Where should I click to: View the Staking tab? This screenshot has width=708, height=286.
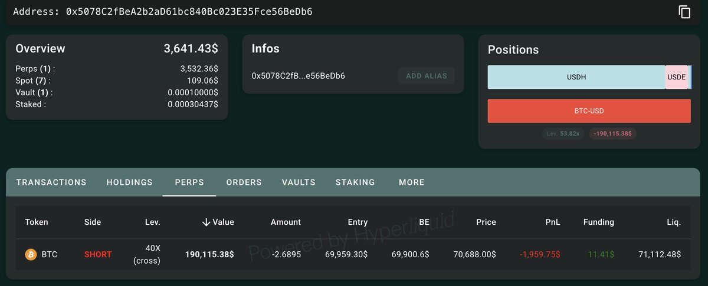pyautogui.click(x=355, y=182)
